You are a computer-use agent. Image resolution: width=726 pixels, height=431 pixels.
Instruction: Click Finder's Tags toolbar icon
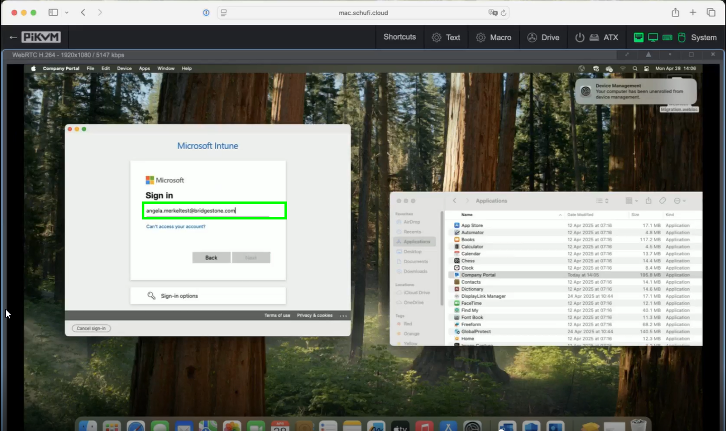click(x=663, y=201)
